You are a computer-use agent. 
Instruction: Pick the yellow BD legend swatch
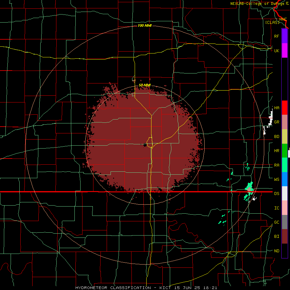pyautogui.click(x=285, y=137)
